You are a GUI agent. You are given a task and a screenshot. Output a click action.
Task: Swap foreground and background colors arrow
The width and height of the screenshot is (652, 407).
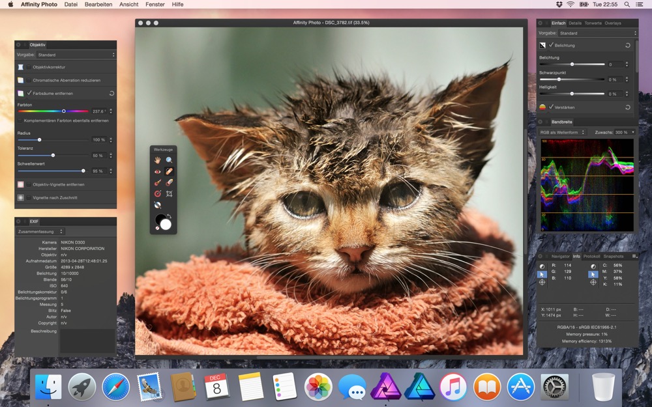click(x=170, y=216)
